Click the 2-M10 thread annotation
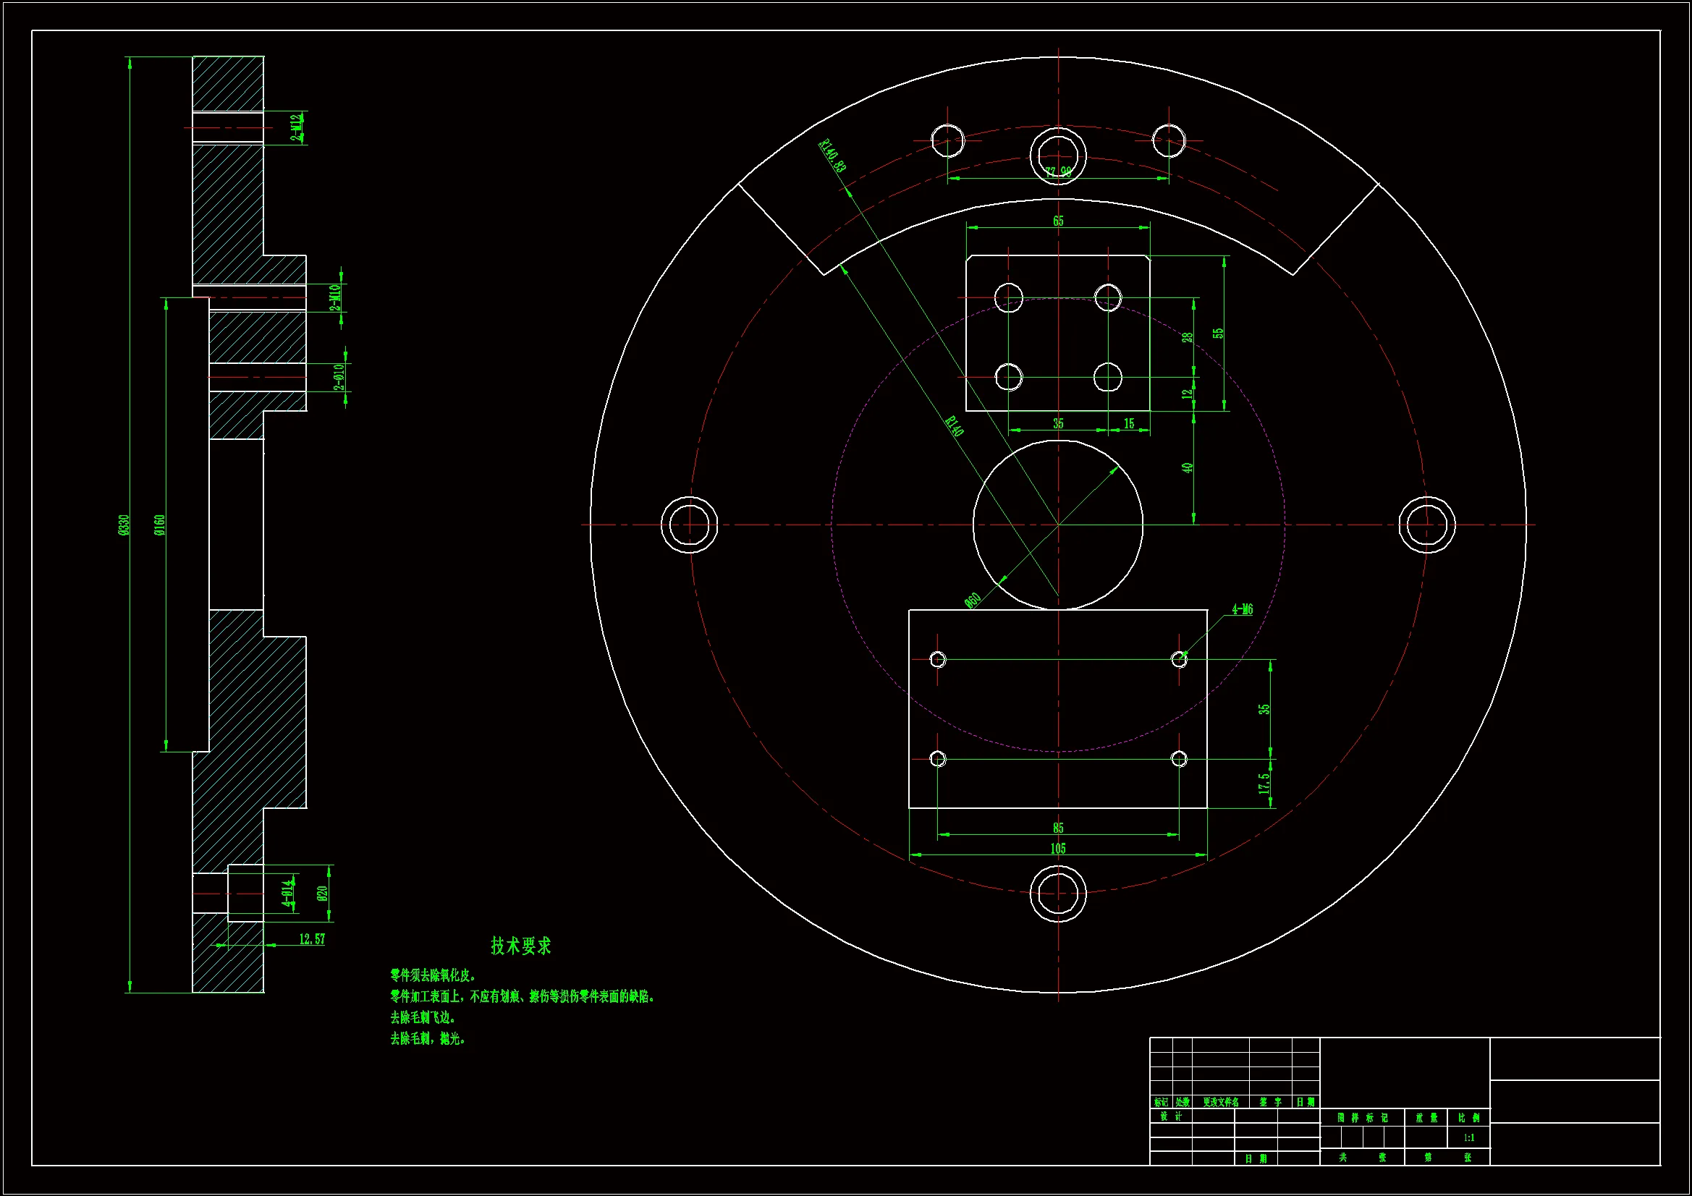This screenshot has width=1692, height=1196. pyautogui.click(x=335, y=297)
